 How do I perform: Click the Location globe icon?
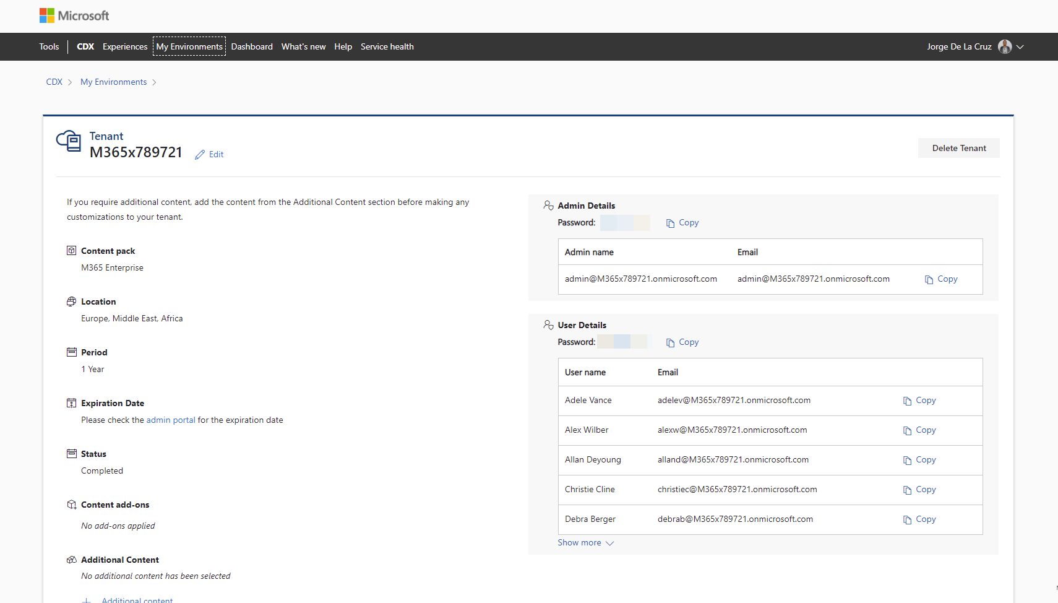(72, 301)
